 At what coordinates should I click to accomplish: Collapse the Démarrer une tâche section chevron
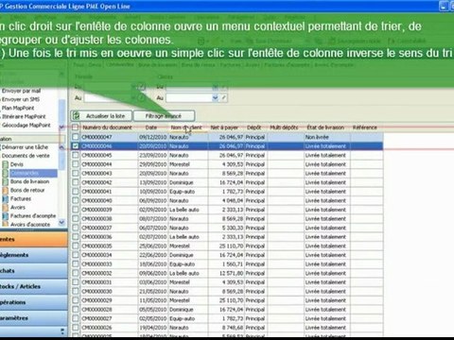61,147
